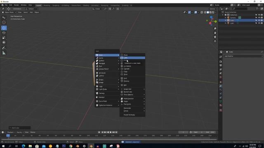This screenshot has height=148, width=264.
Task: Click the Object button in viewport header
Action: (x=37, y=12)
